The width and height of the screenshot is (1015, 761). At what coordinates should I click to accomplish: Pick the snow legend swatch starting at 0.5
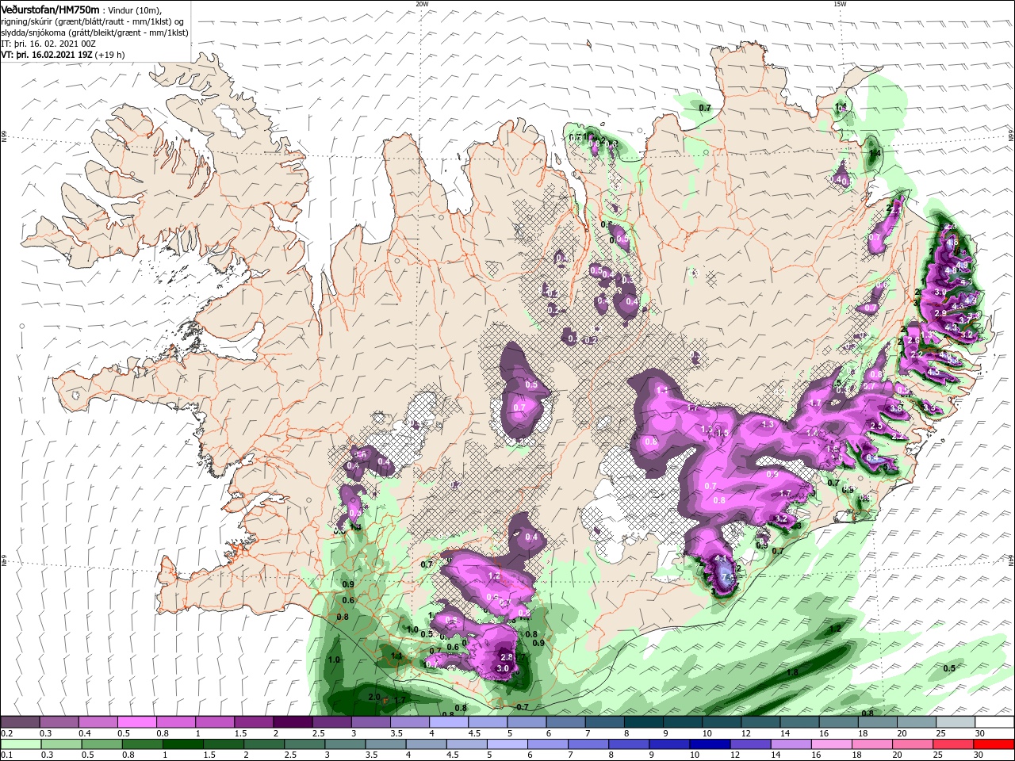(136, 722)
